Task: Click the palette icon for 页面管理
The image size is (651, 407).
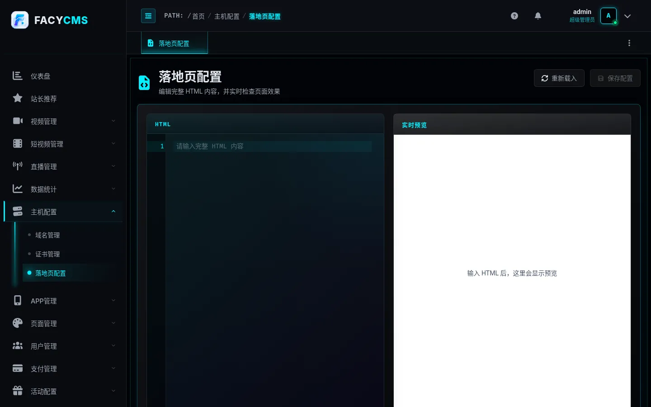Action: pyautogui.click(x=18, y=323)
